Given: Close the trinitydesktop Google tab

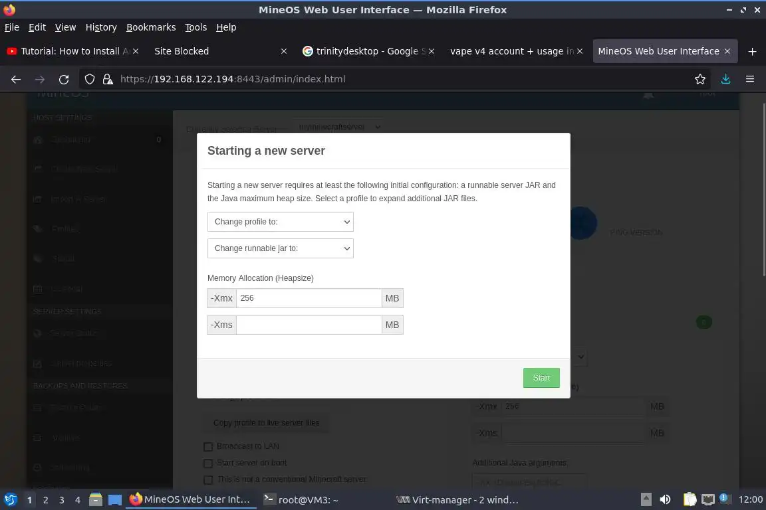Looking at the screenshot, I should point(432,51).
